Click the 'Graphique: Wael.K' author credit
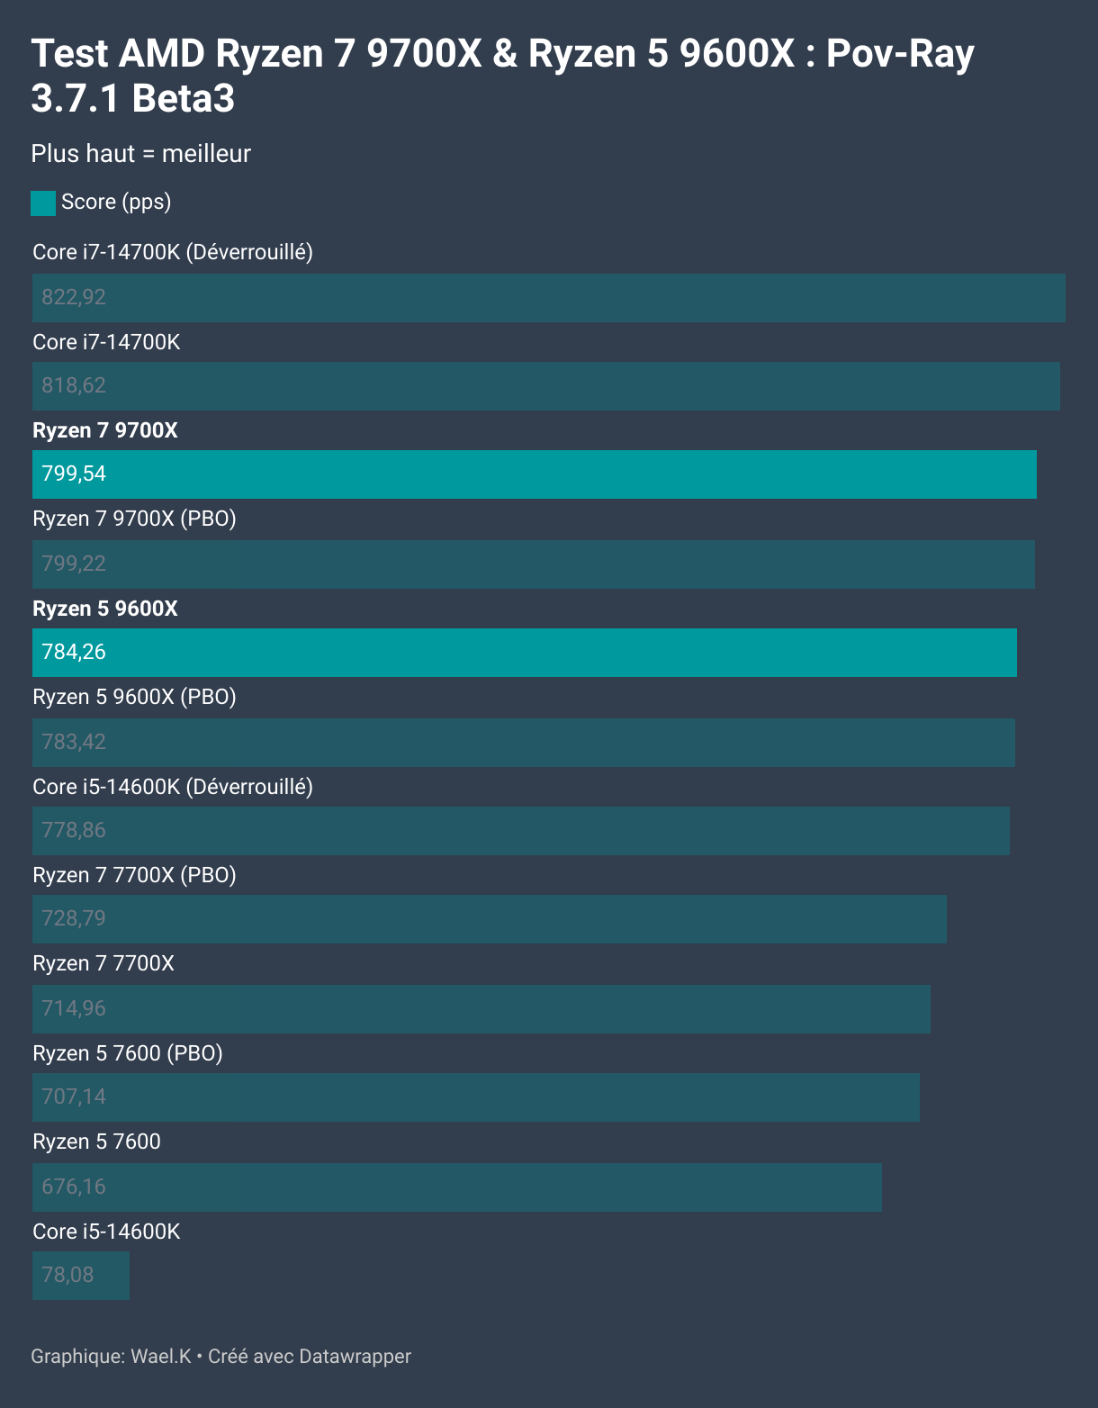This screenshot has height=1408, width=1098. (111, 1356)
